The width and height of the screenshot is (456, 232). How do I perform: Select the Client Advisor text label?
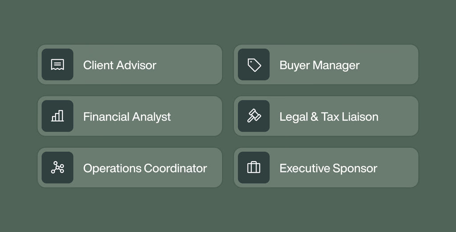(x=120, y=65)
